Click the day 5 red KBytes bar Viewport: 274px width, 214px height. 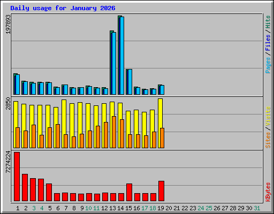point(49,192)
